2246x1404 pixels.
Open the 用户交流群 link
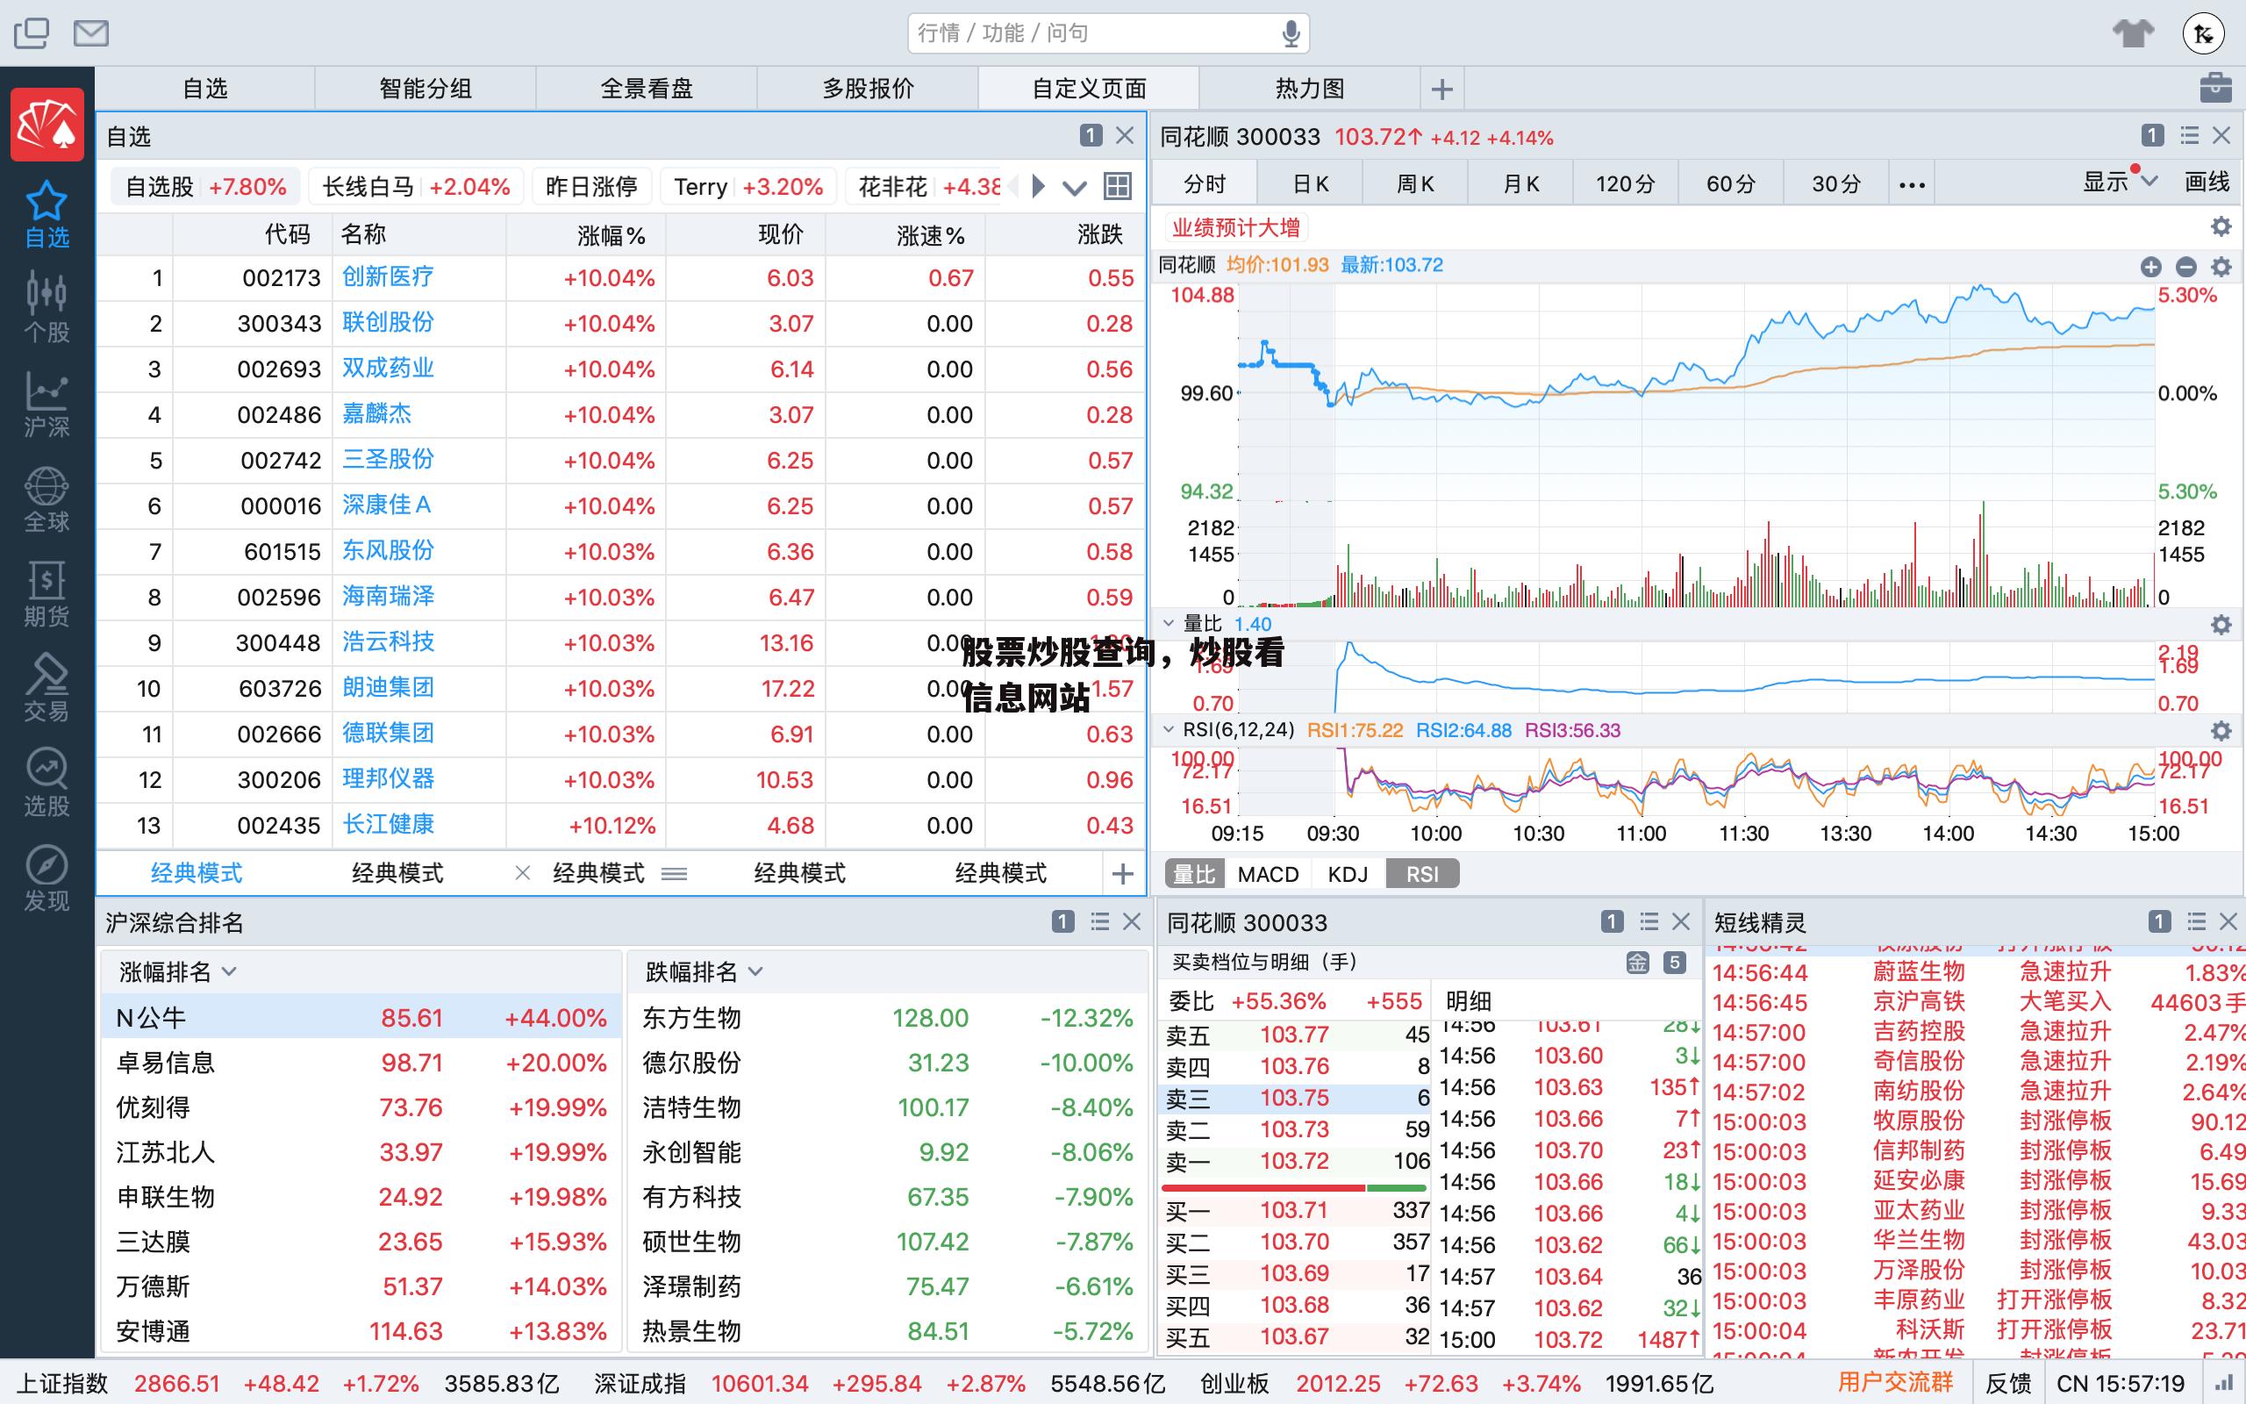pos(1895,1383)
